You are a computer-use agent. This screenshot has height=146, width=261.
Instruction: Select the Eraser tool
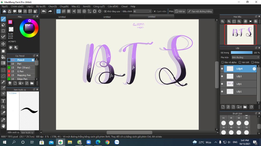pyautogui.click(x=3, y=25)
